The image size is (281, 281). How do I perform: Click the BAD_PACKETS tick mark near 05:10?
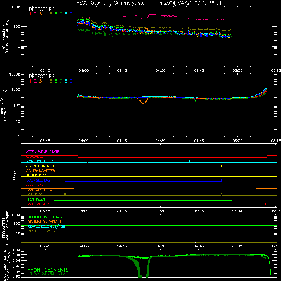[x=265, y=204]
